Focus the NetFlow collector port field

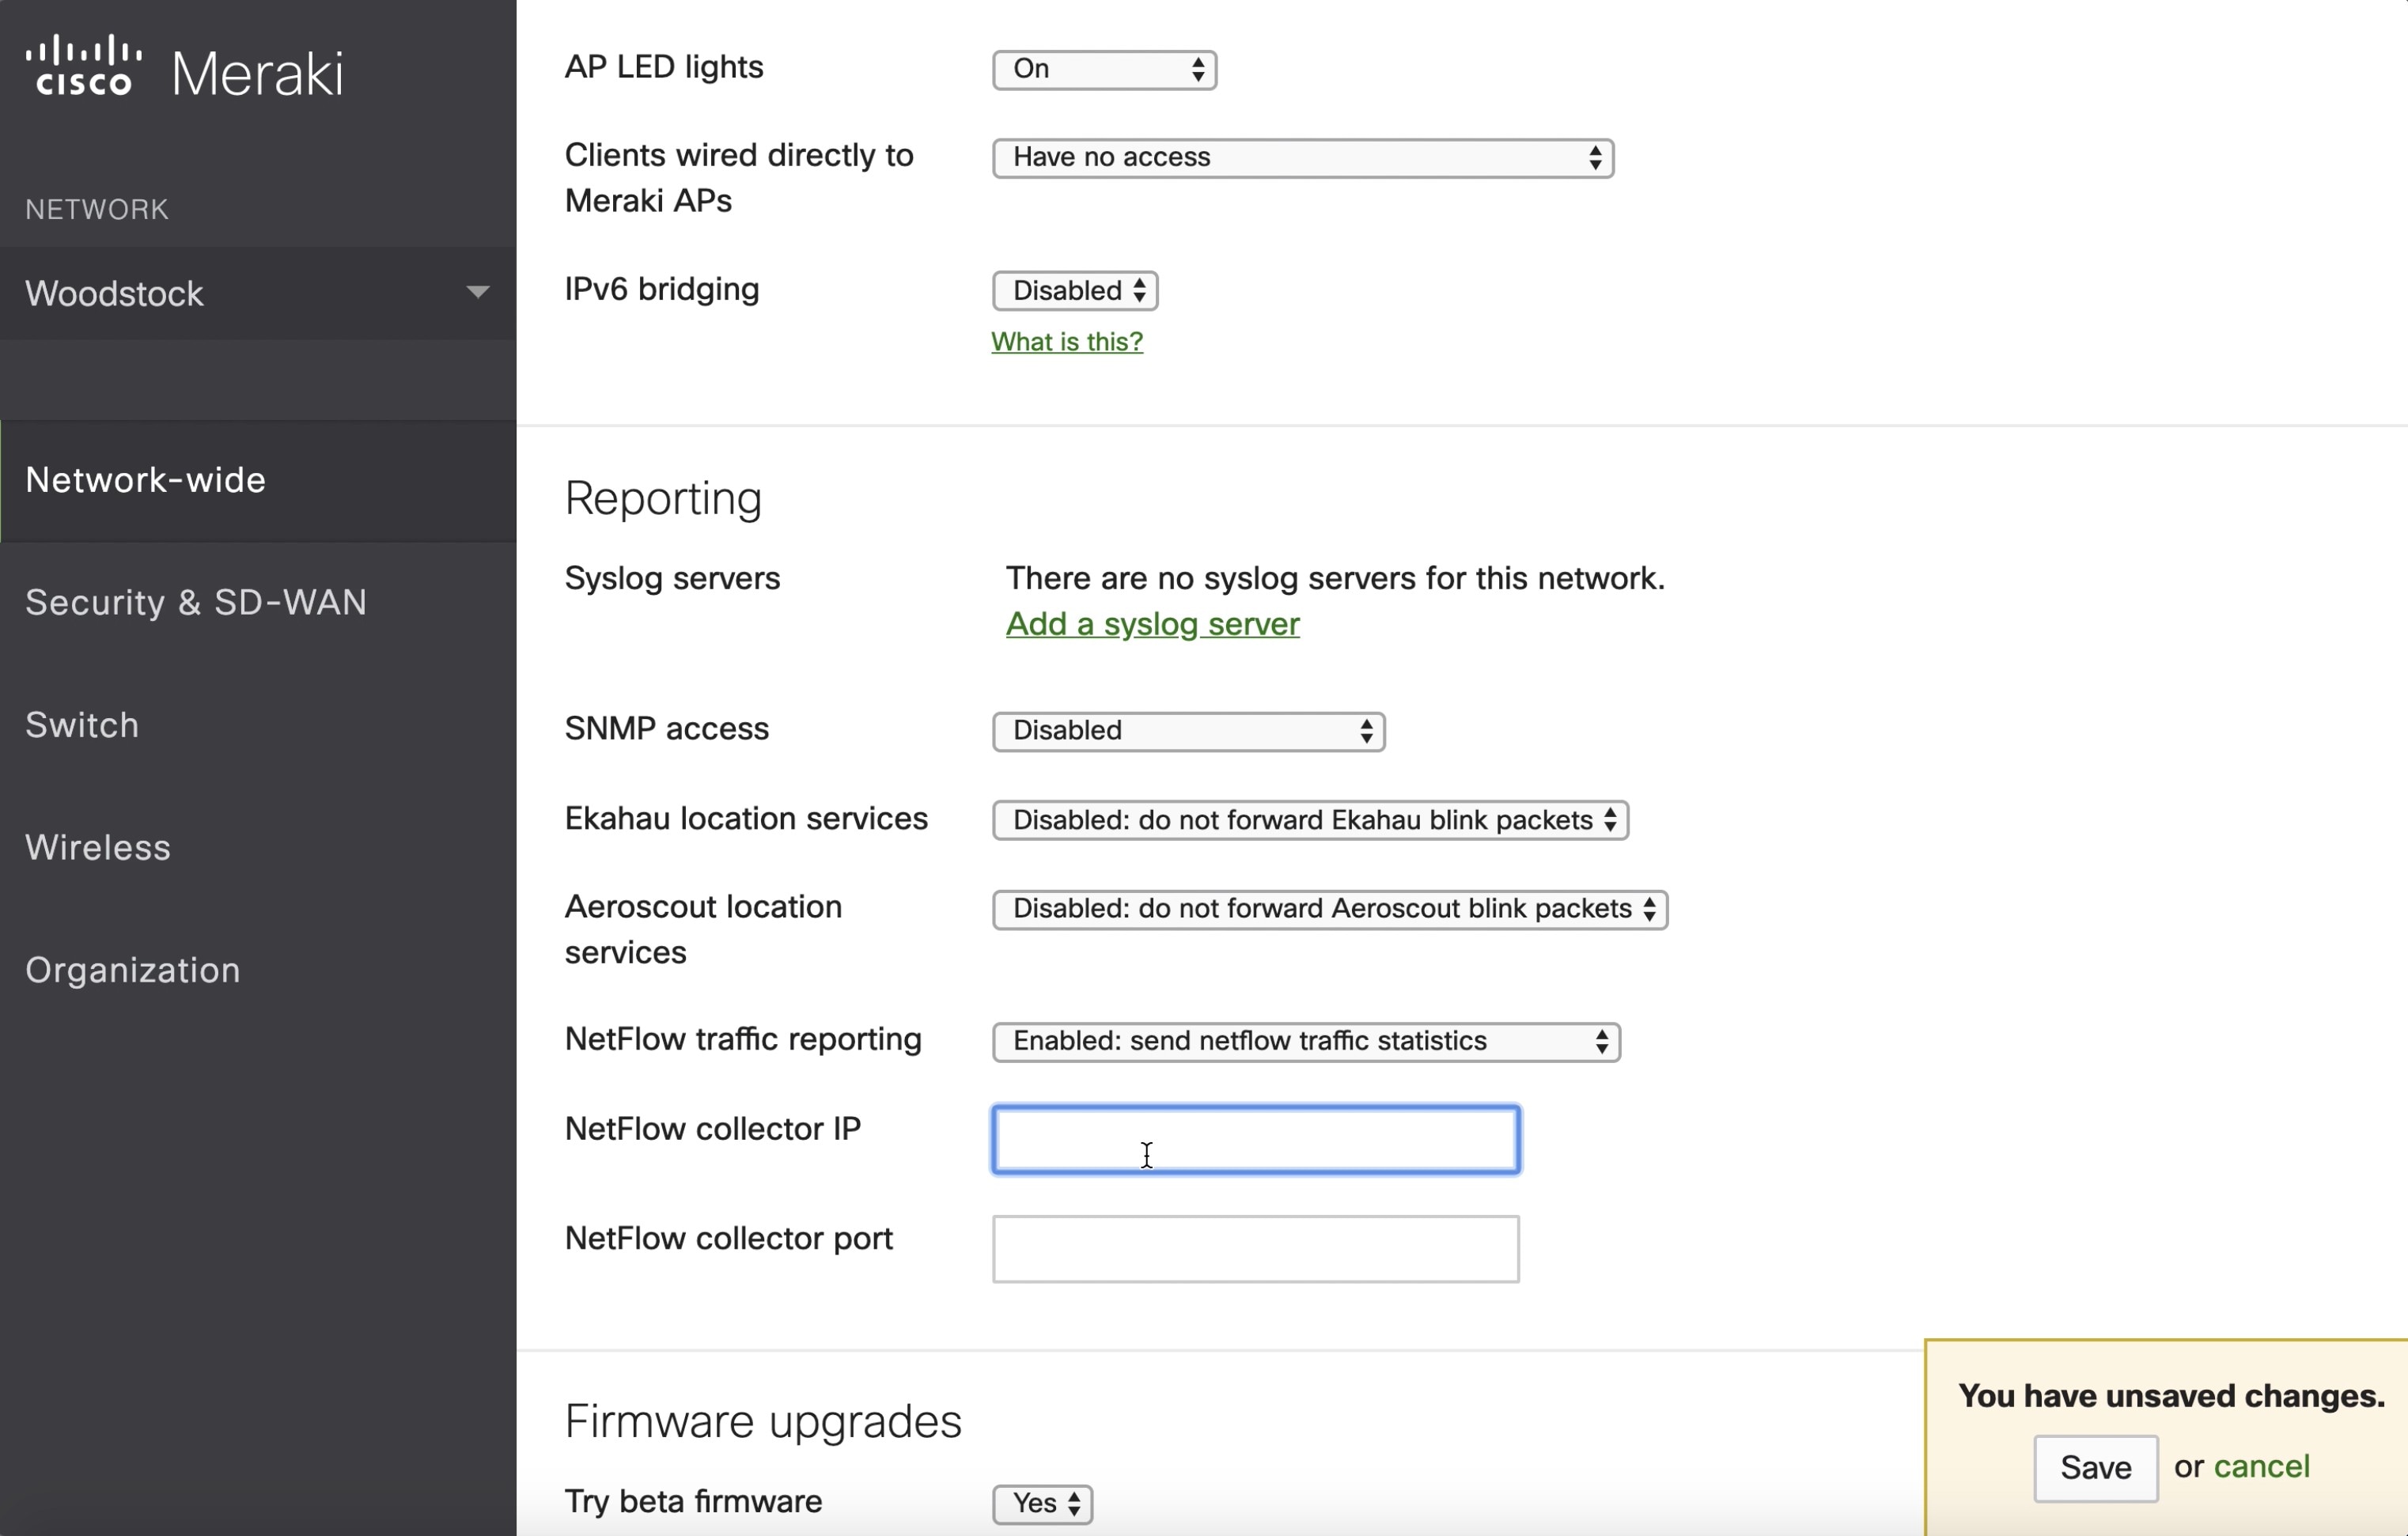(x=1256, y=1249)
